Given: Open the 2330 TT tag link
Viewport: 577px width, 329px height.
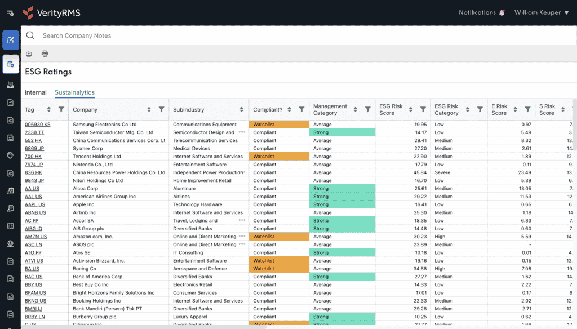Looking at the screenshot, I should (34, 132).
